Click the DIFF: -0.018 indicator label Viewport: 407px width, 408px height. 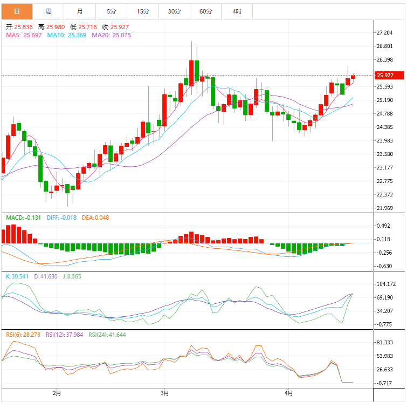[x=61, y=217]
